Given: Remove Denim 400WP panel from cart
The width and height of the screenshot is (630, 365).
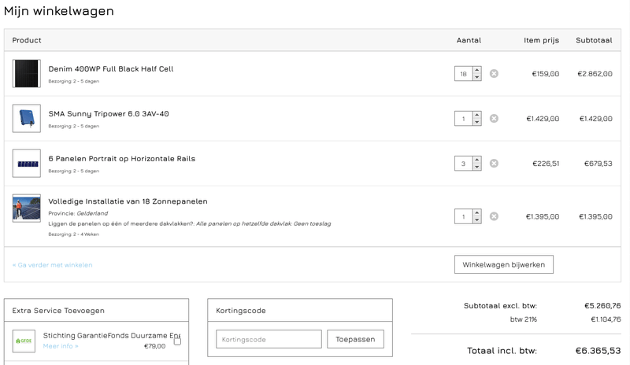Looking at the screenshot, I should (x=494, y=73).
